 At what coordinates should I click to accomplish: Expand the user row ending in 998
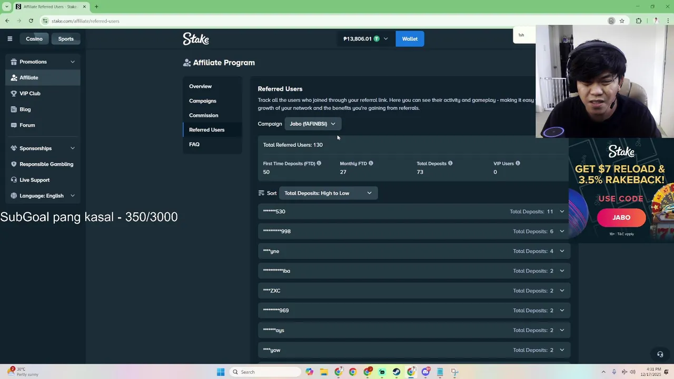coord(414,231)
